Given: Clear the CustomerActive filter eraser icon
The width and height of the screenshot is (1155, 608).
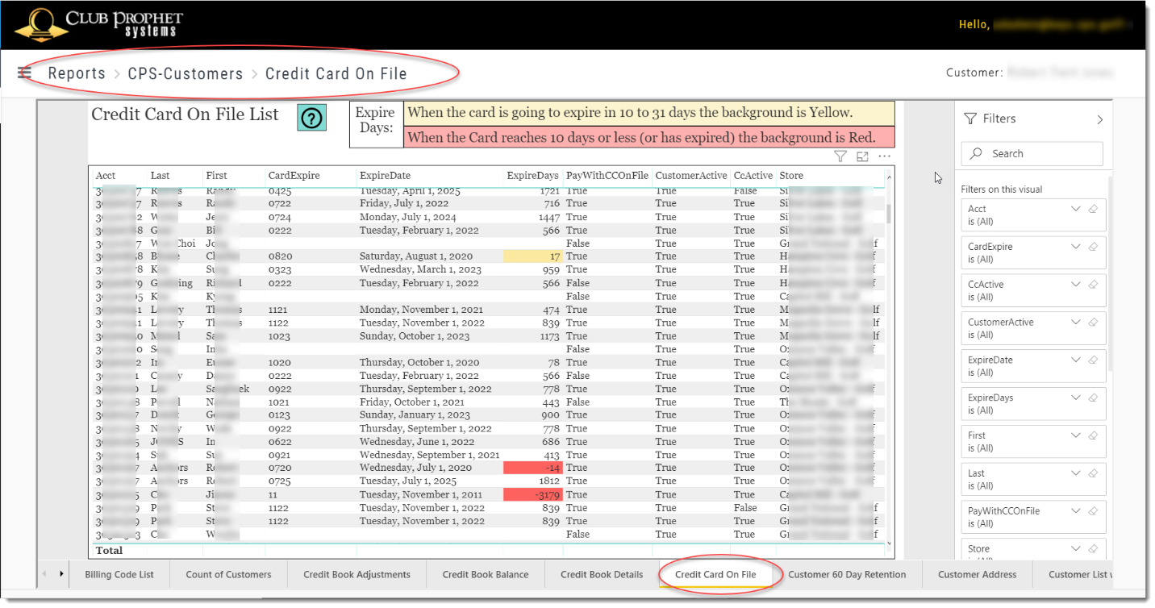Looking at the screenshot, I should pos(1093,322).
